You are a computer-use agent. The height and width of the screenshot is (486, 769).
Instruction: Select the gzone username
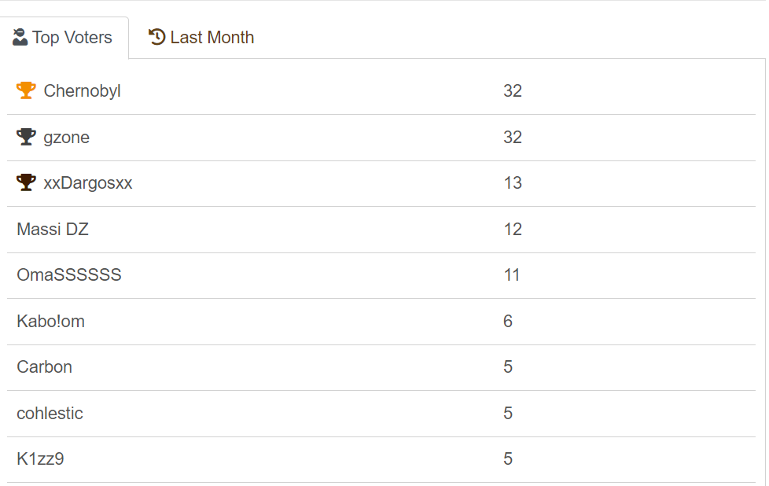click(x=67, y=138)
